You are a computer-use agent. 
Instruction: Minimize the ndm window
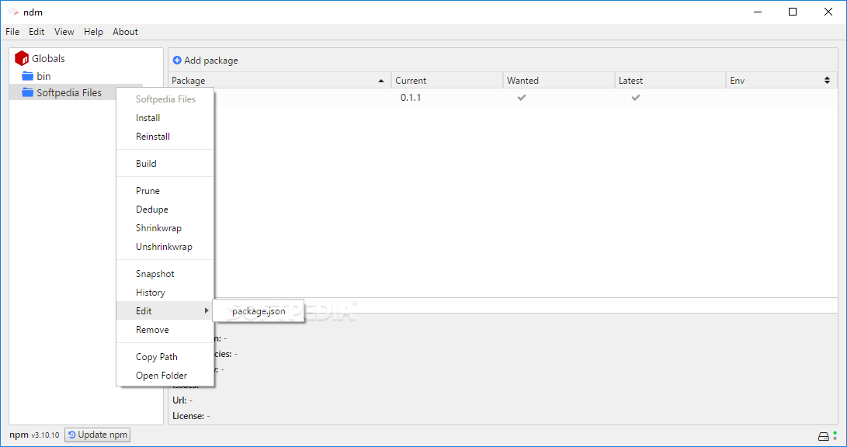[757, 12]
